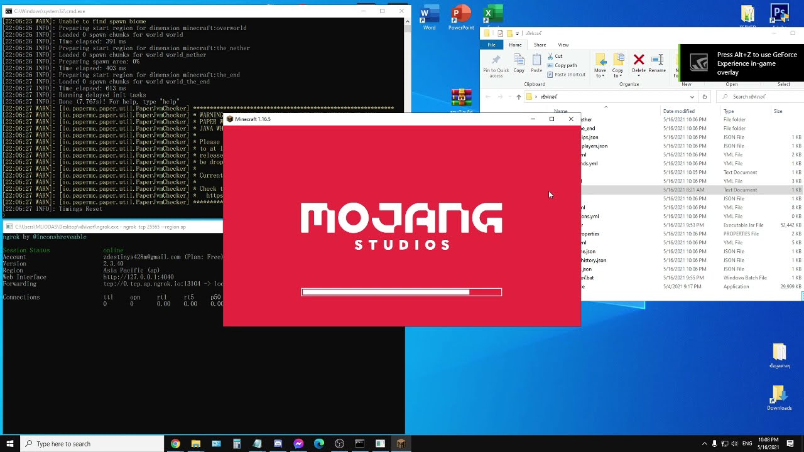The height and width of the screenshot is (452, 804).
Task: Click the Copy icon in Clipboard group
Action: coord(519,63)
